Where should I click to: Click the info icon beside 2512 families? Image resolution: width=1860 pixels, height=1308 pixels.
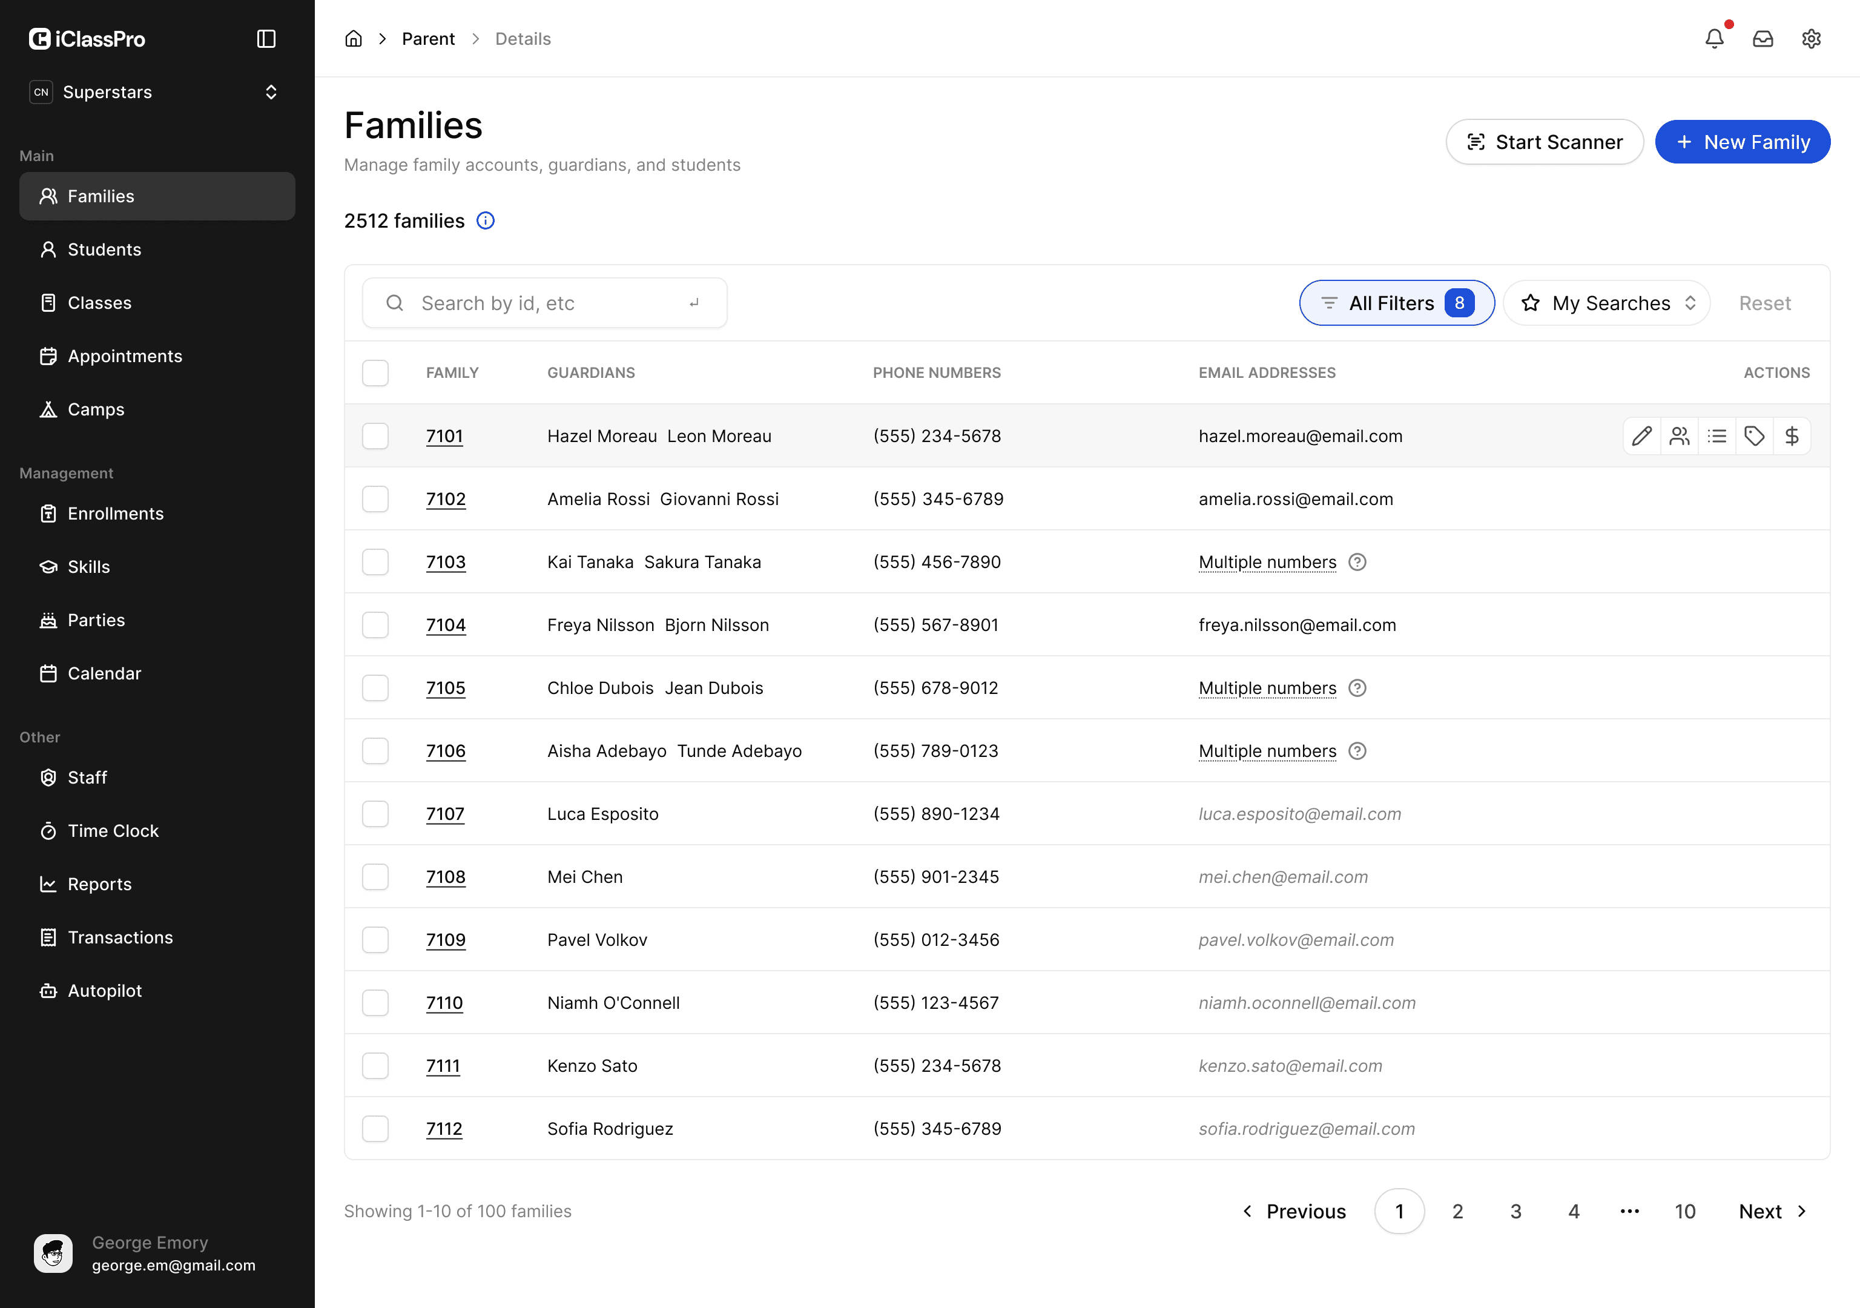tap(485, 220)
